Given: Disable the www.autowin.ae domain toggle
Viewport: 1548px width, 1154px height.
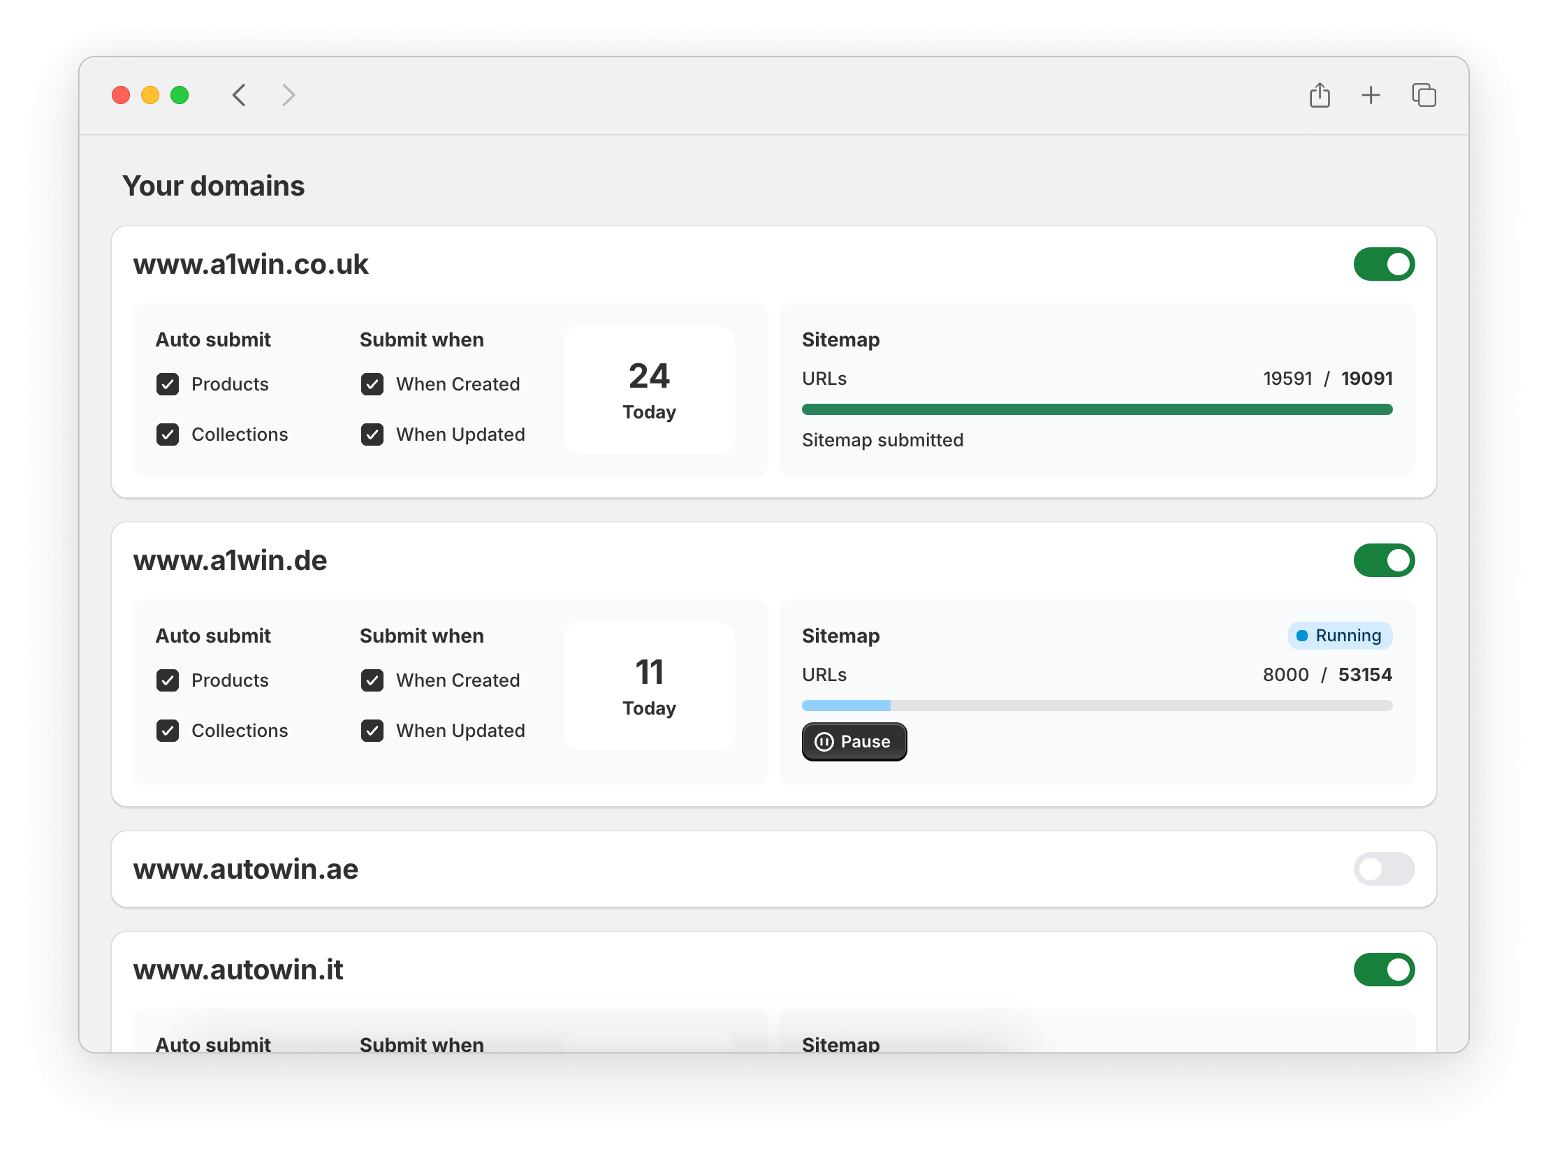Looking at the screenshot, I should click(x=1383, y=869).
